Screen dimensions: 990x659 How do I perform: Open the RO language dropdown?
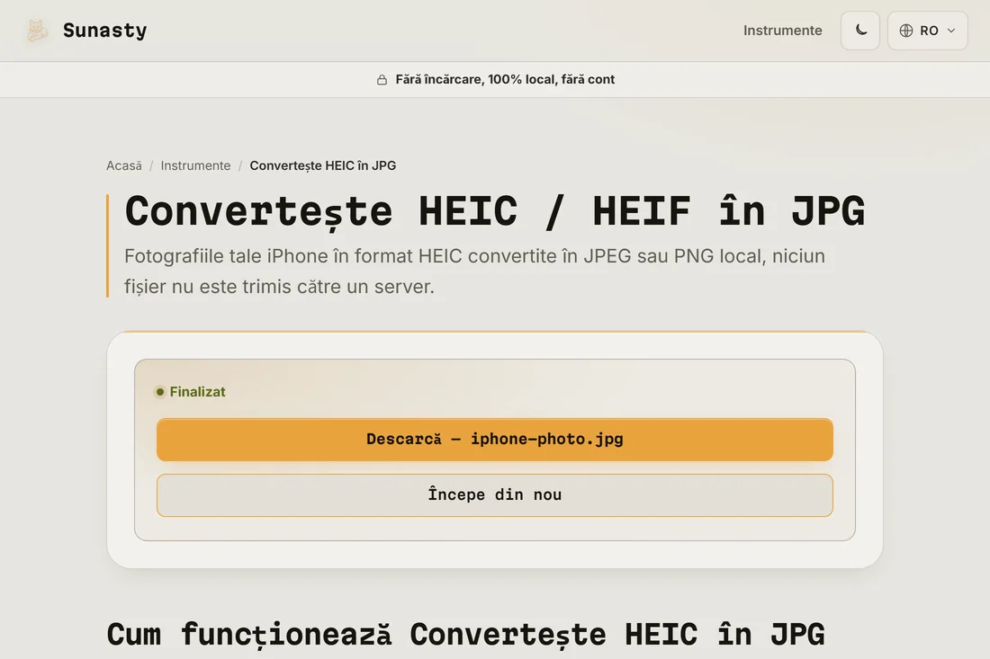coord(928,31)
